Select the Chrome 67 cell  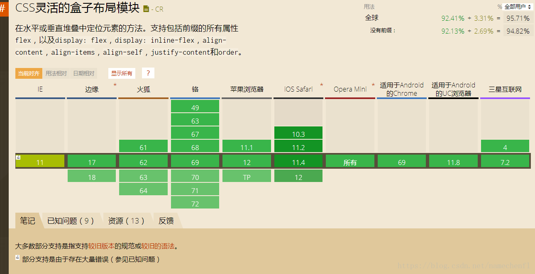(x=195, y=133)
